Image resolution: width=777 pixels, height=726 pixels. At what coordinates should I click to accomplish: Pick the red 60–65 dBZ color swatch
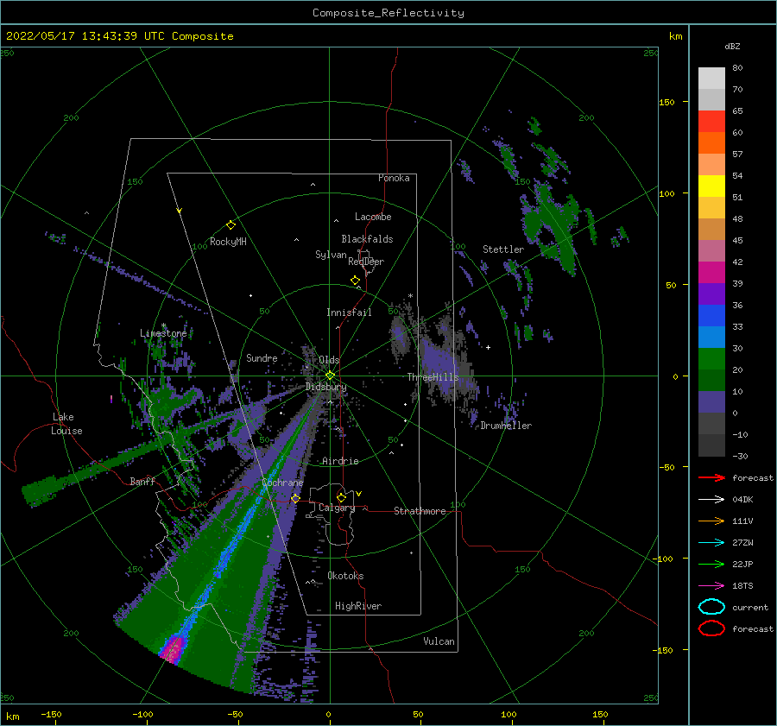click(711, 122)
